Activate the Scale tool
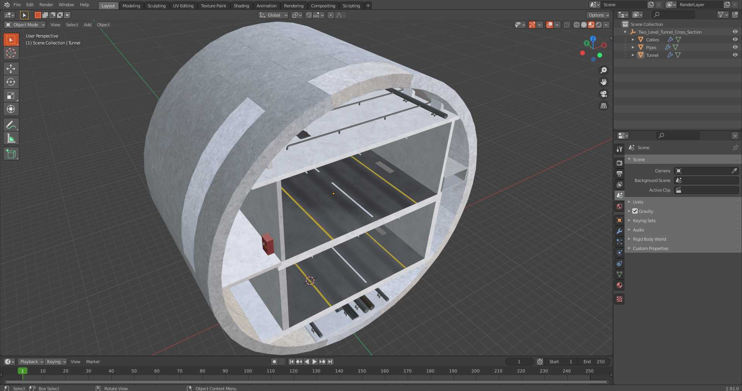This screenshot has width=742, height=391. (x=11, y=95)
